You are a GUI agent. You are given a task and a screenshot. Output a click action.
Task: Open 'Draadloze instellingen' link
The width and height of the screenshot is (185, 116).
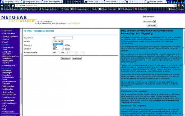point(7,72)
